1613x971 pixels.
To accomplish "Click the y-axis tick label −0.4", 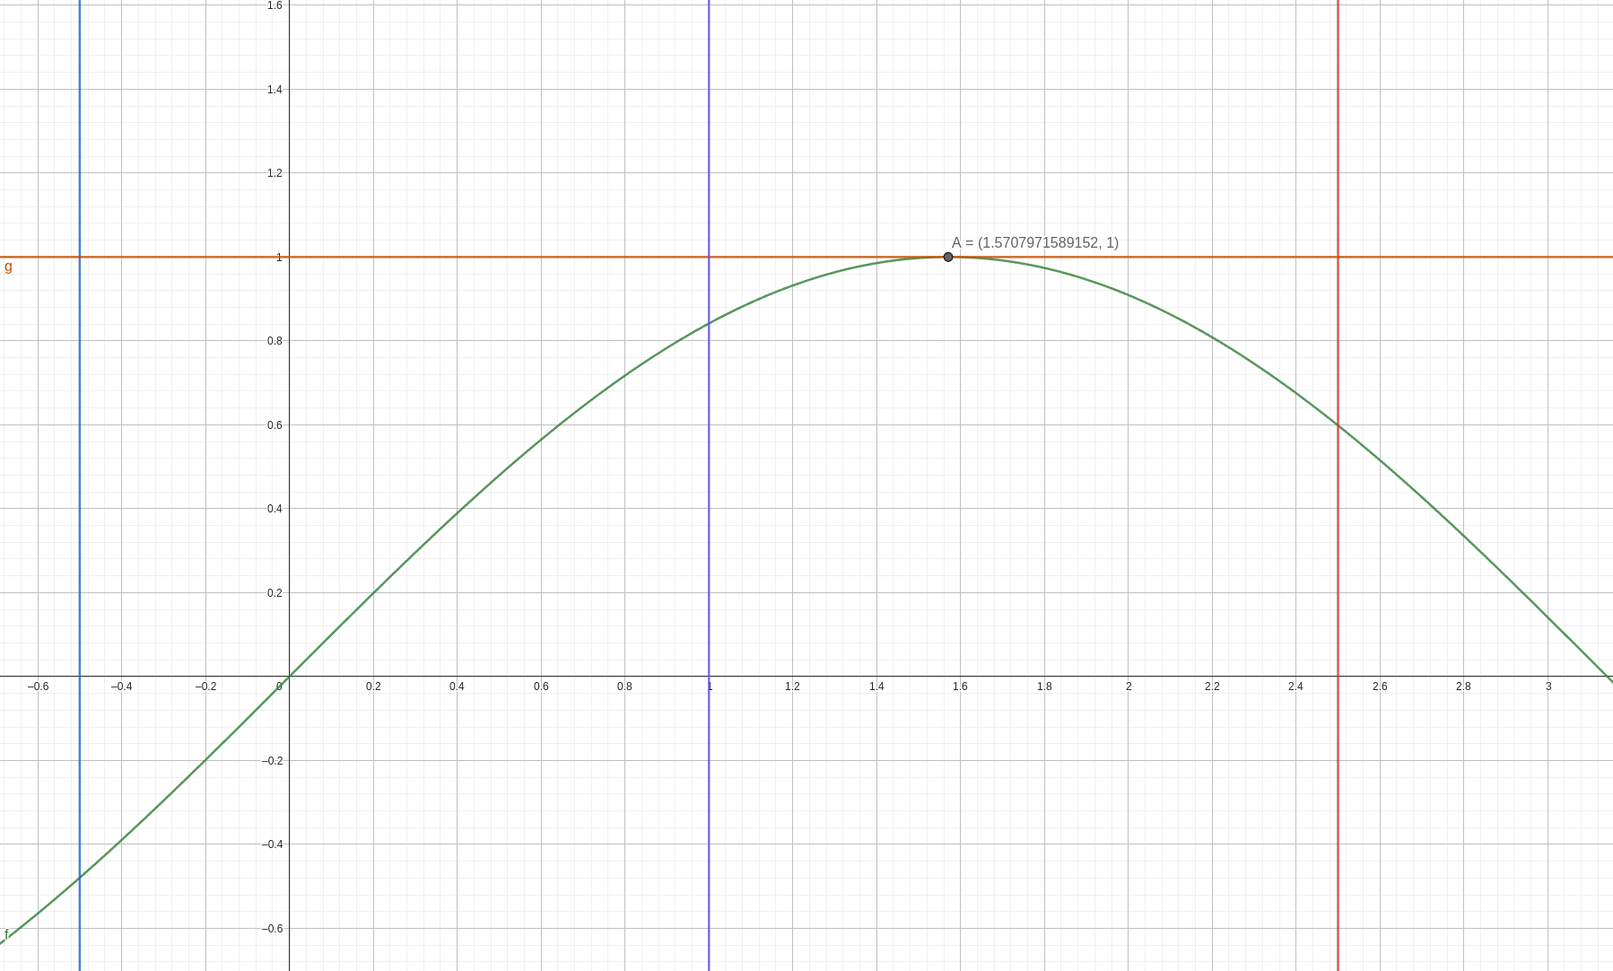I will coord(272,844).
